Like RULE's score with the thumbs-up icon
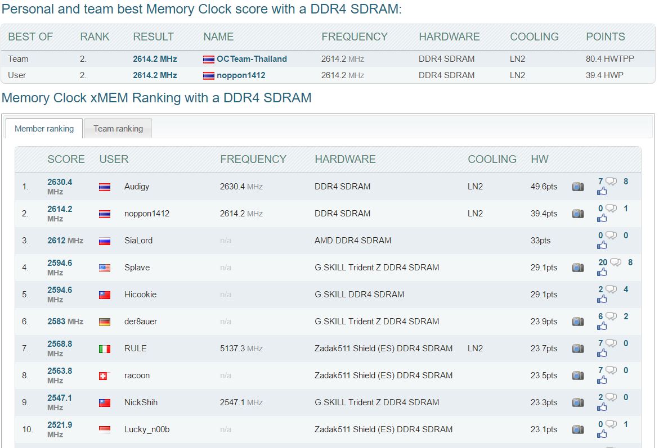659x448 pixels. 602,353
